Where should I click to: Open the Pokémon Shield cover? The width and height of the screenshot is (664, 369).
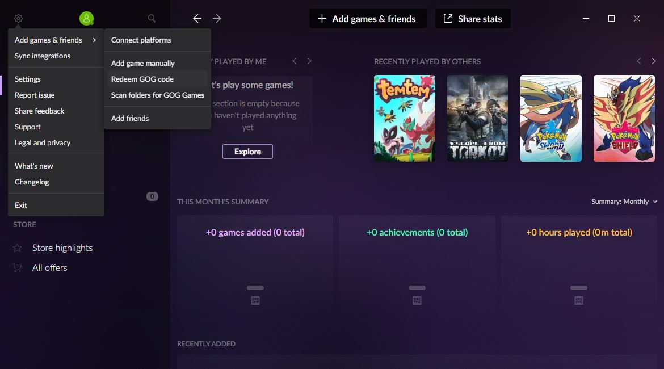(x=624, y=118)
